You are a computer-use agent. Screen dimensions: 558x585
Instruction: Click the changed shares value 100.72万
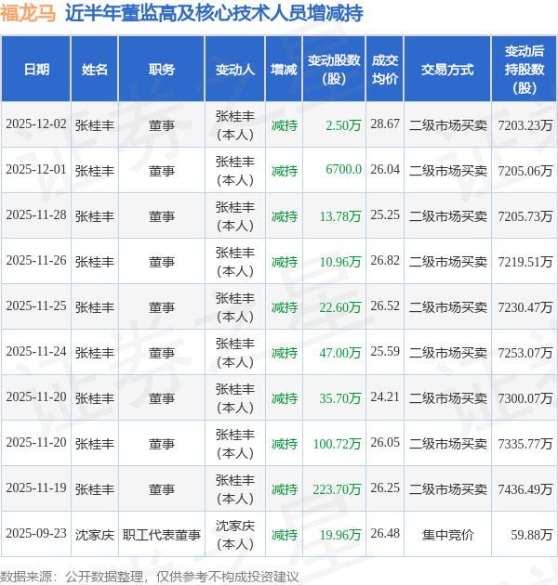(337, 444)
